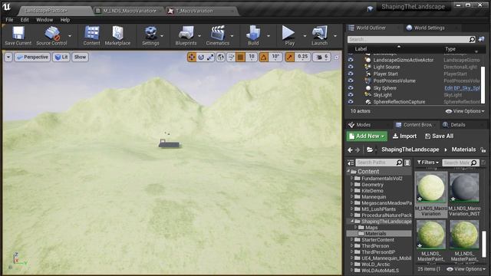Toggle rotation snapping on or off
The height and width of the screenshot is (276, 491).
264,57
